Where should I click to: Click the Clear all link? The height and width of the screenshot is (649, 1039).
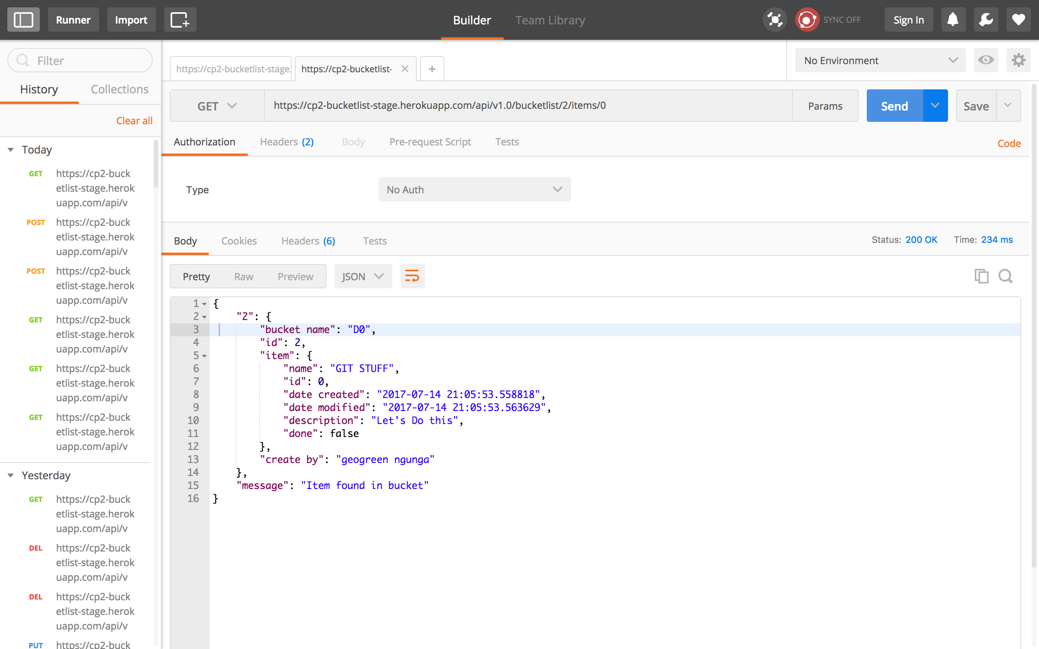[134, 121]
